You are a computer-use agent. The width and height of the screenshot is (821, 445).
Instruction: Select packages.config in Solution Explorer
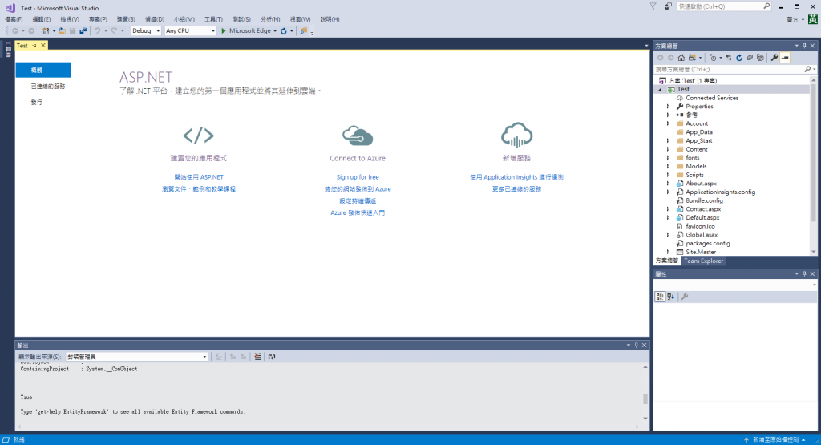(x=708, y=244)
